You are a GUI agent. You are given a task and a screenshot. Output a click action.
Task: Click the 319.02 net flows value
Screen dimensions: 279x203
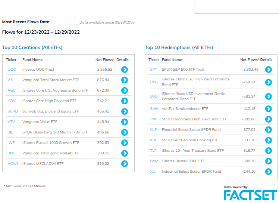pyautogui.click(x=103, y=164)
